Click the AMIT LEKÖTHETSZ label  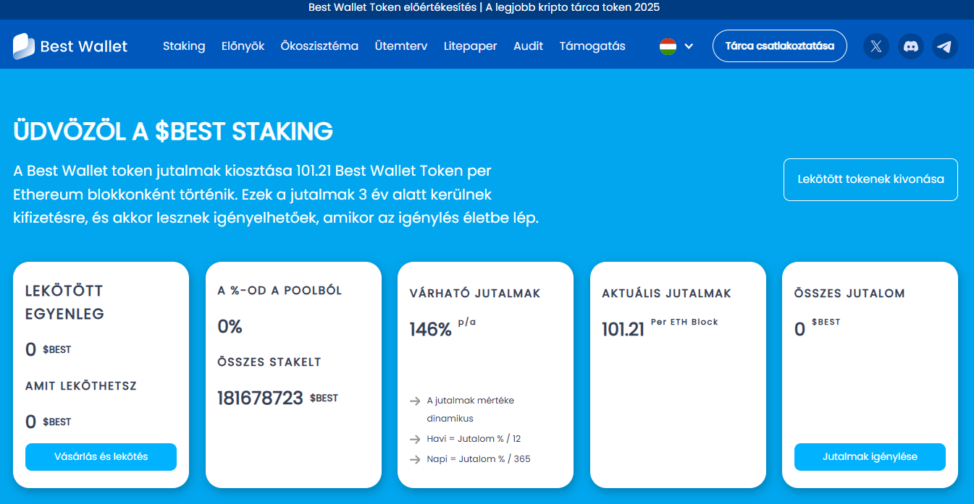(x=81, y=386)
